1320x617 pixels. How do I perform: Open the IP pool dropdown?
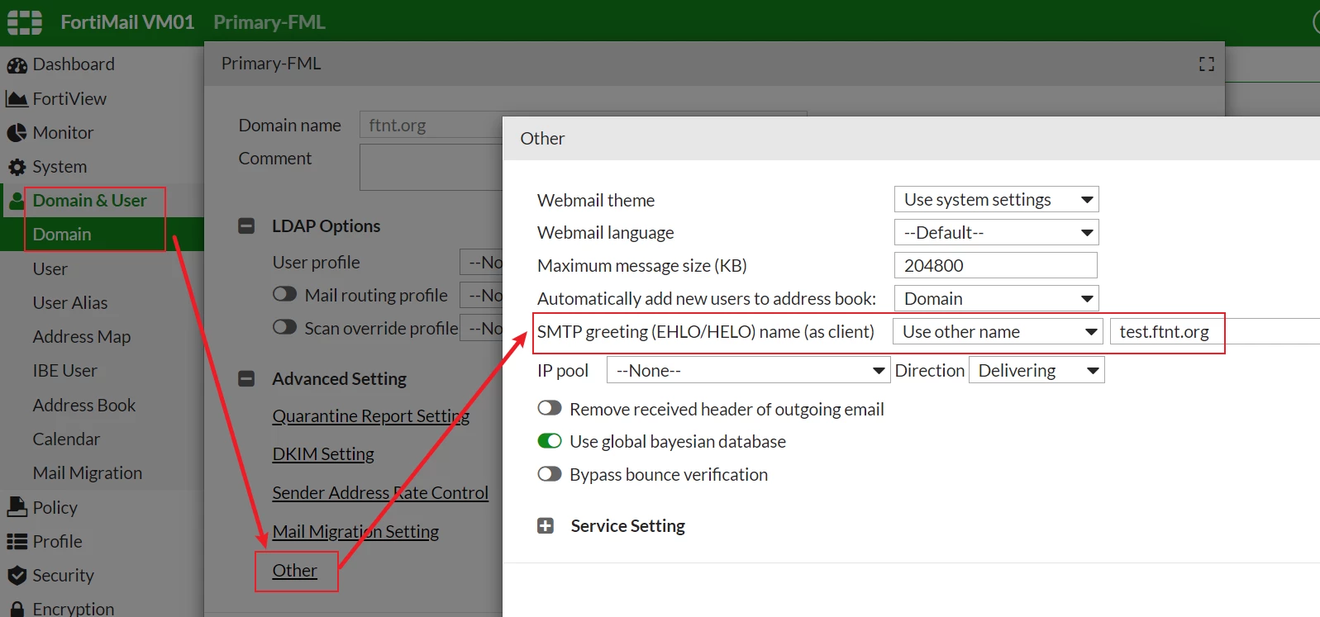click(x=748, y=370)
